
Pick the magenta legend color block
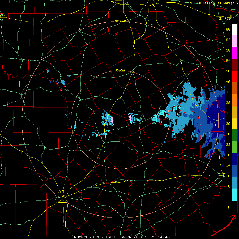(x=234, y=53)
